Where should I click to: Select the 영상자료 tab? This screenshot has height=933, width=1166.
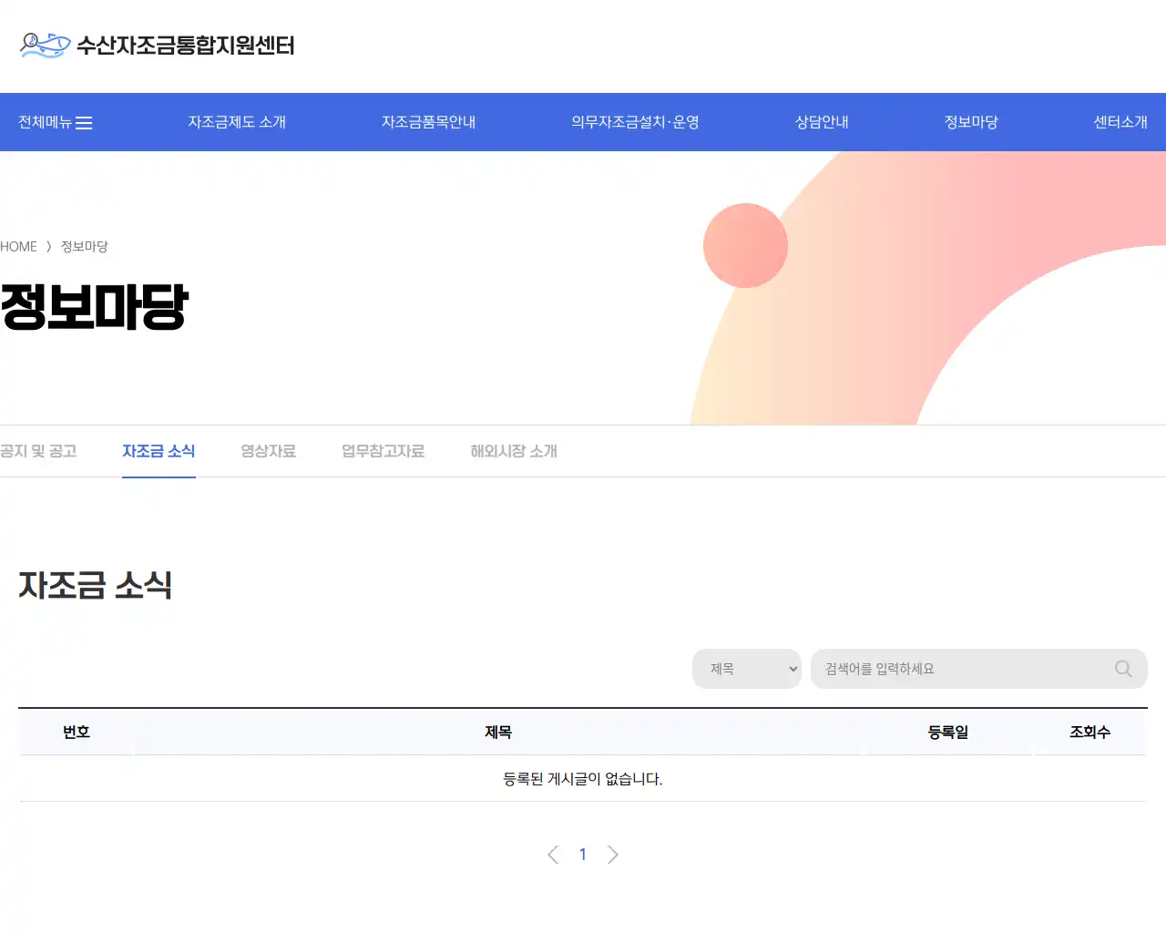click(268, 450)
